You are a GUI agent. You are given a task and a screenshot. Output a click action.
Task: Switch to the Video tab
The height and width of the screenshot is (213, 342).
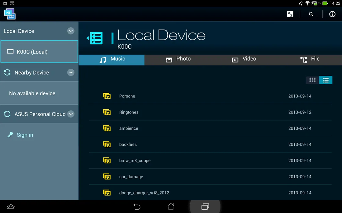pyautogui.click(x=244, y=59)
